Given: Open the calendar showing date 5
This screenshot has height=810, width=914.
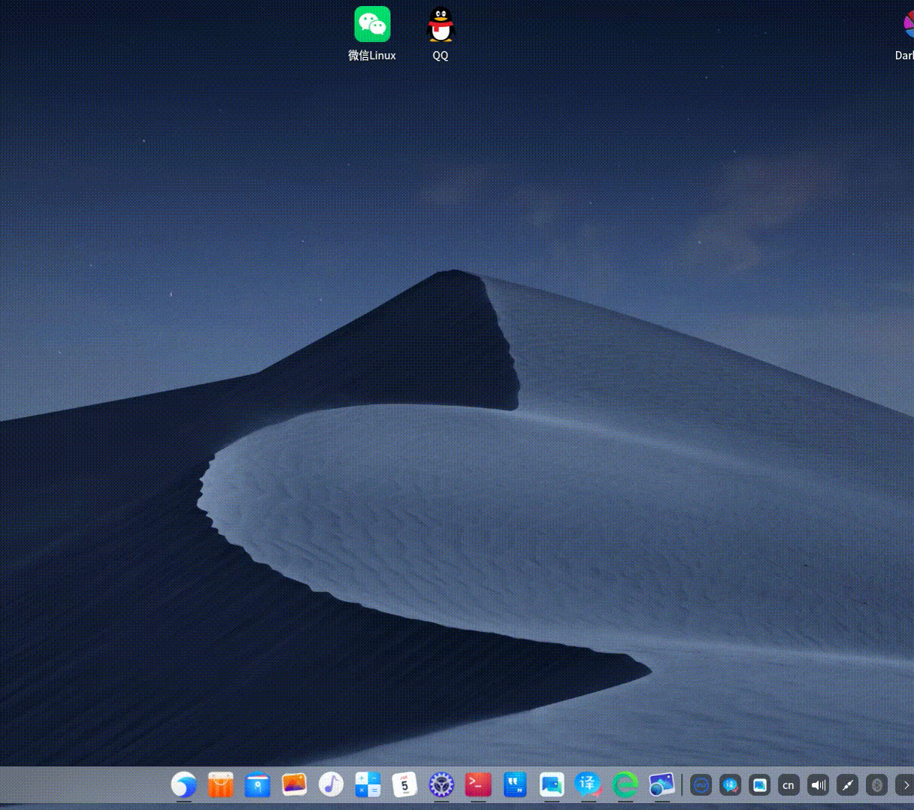Looking at the screenshot, I should tap(404, 785).
